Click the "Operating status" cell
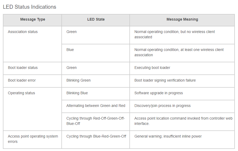 point(21,93)
